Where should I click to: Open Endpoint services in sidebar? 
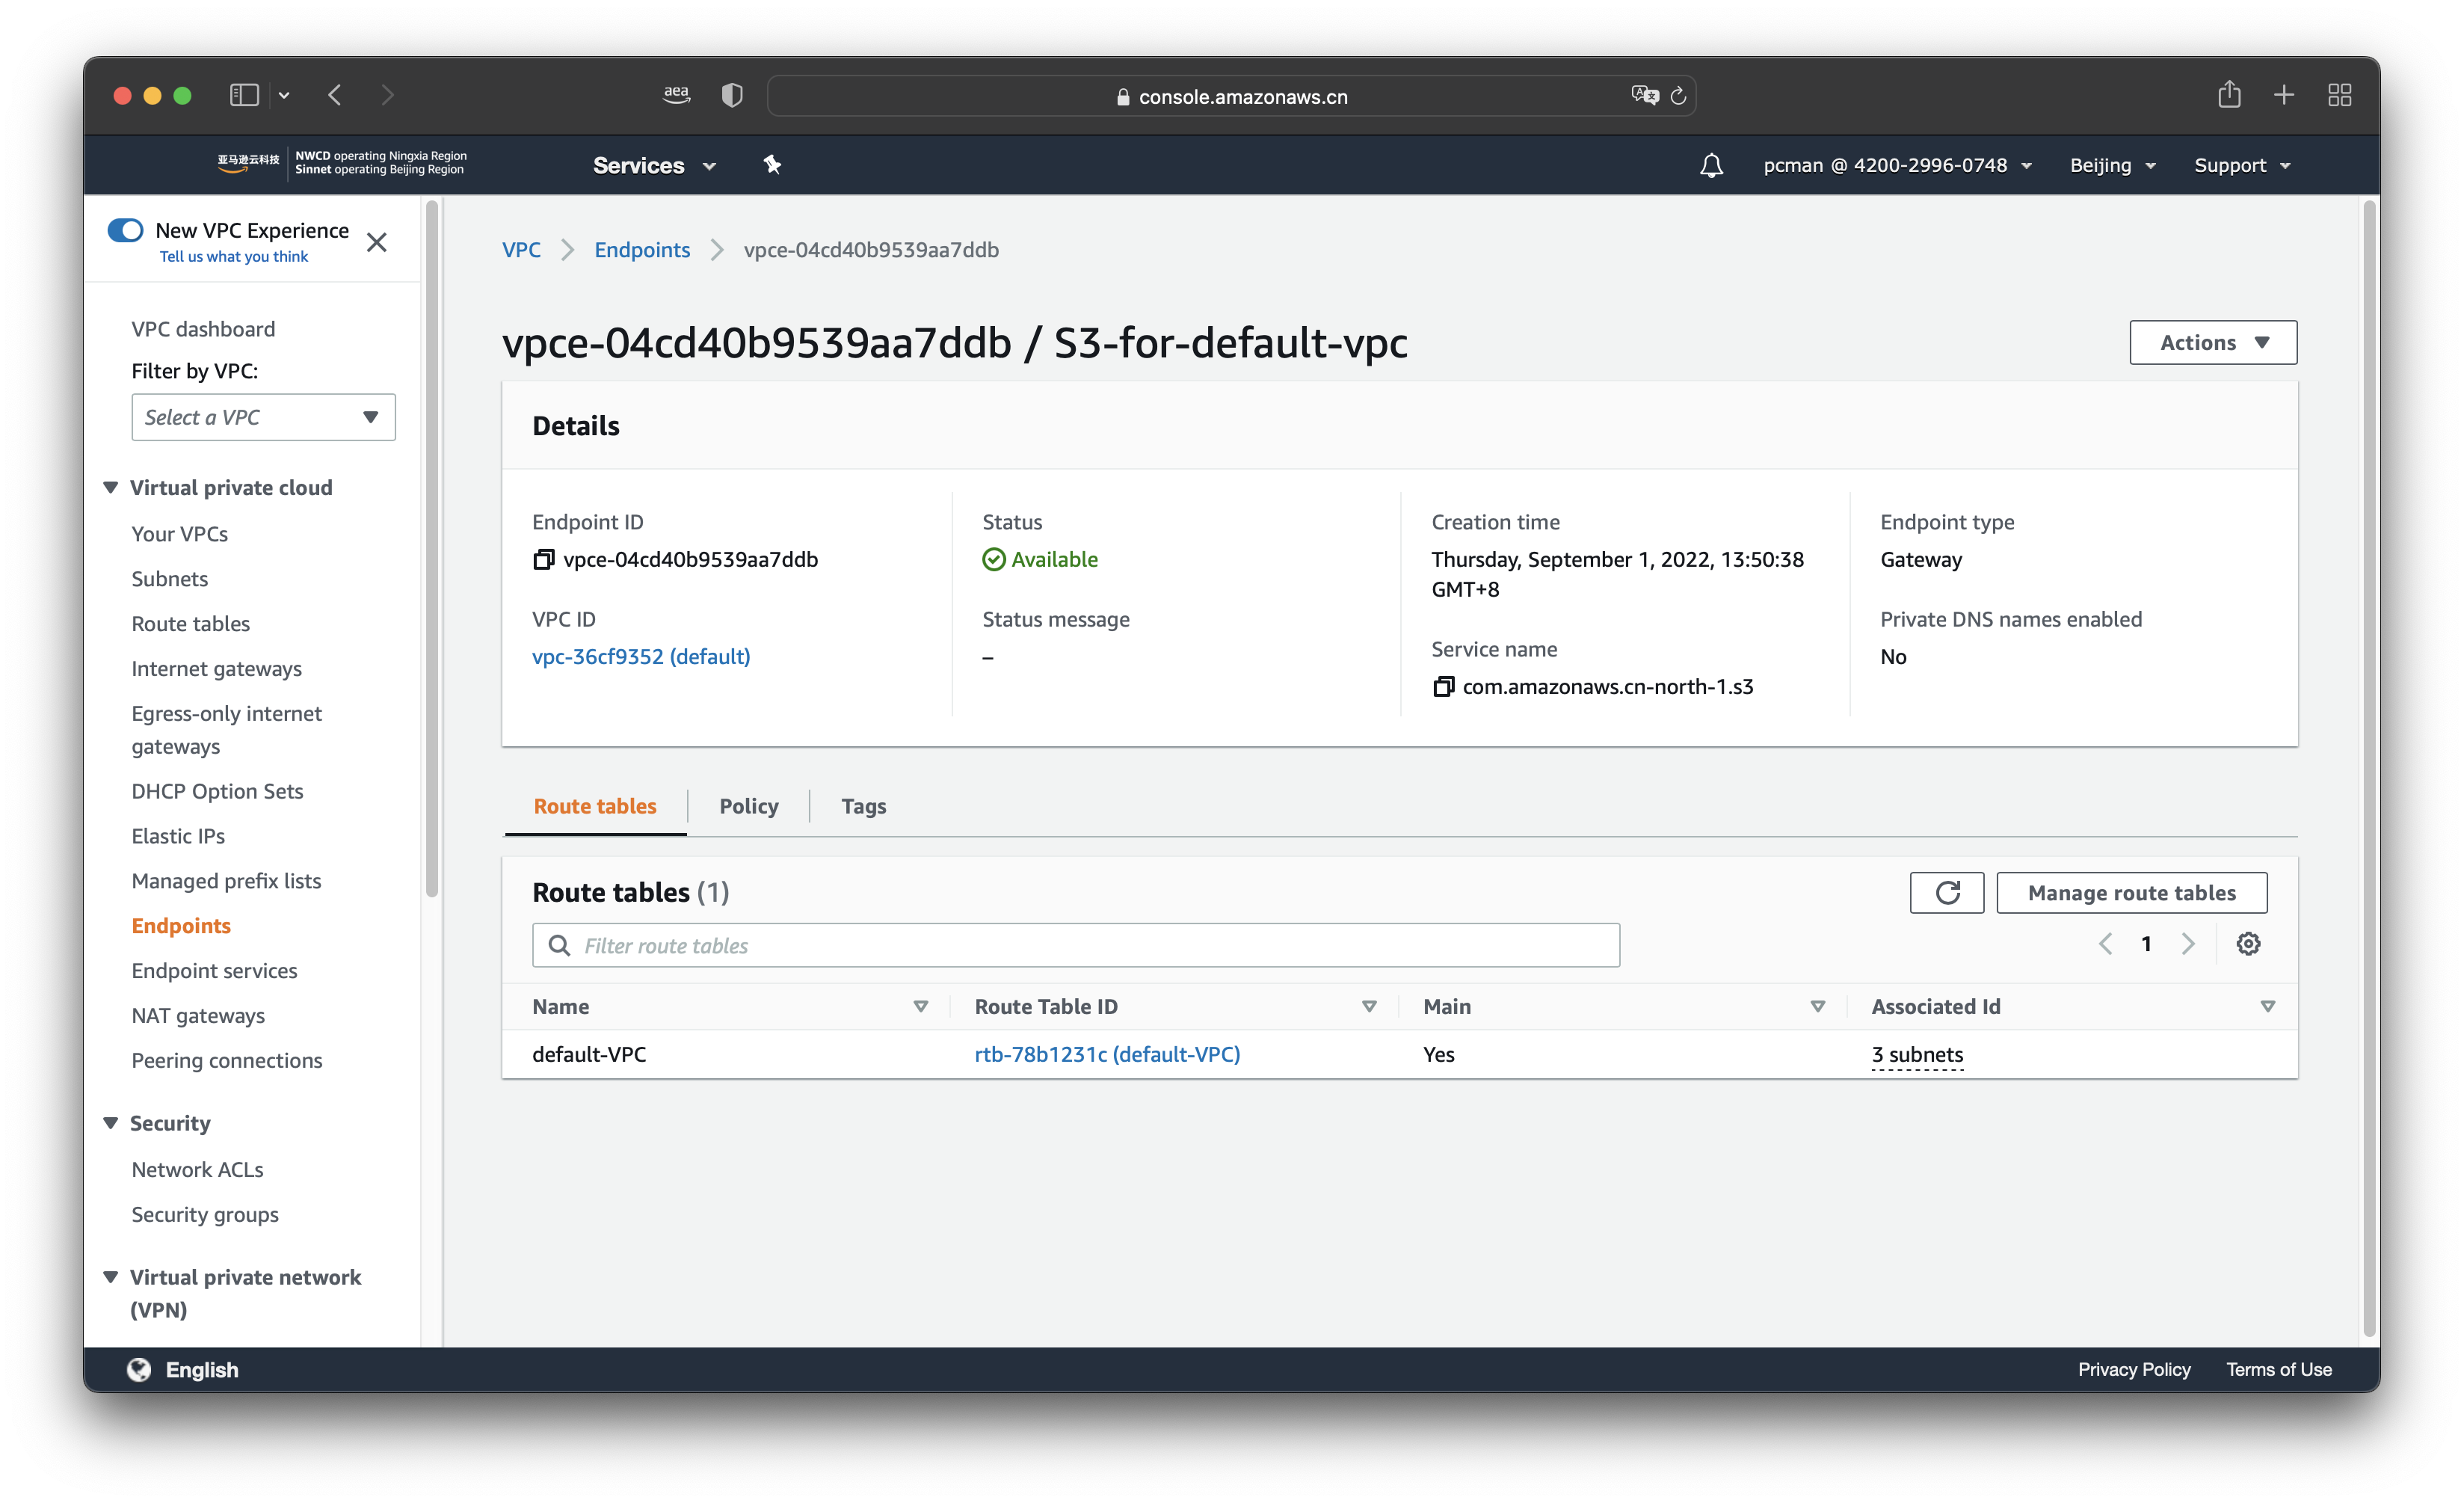[215, 971]
